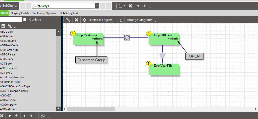Go to next subquery record

pyautogui.click(x=102, y=6)
